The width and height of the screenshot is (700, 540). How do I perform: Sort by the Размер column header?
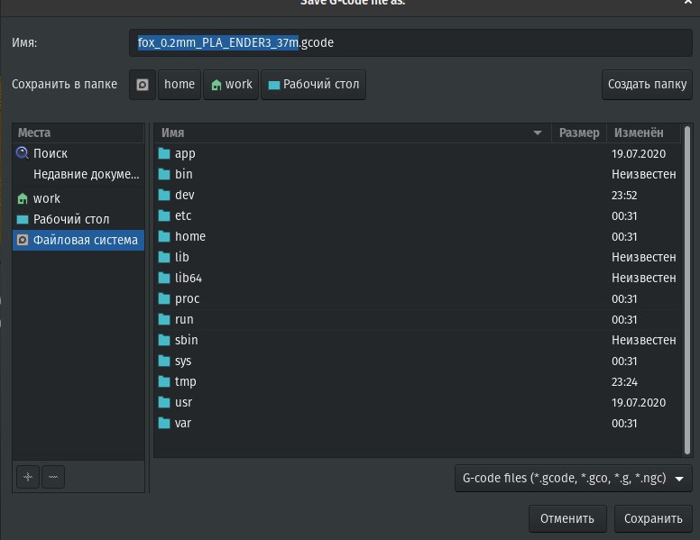click(x=579, y=133)
